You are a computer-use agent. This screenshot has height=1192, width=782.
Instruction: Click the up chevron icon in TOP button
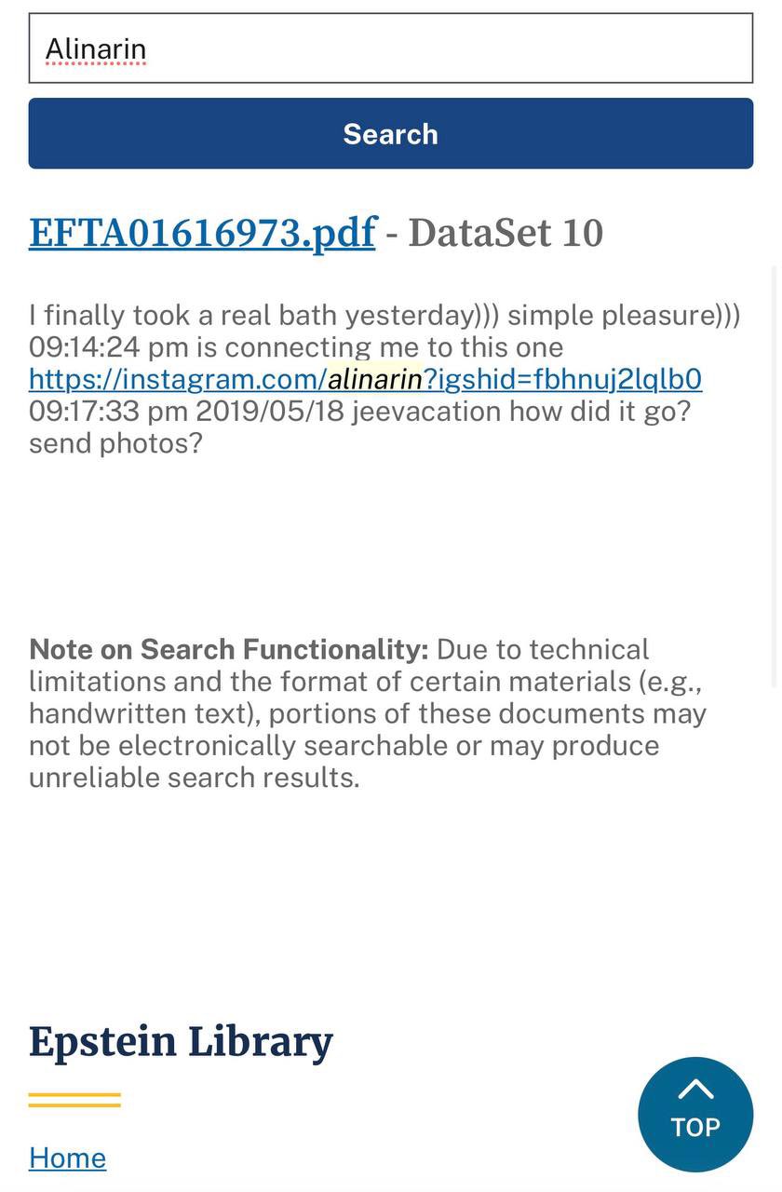pos(695,1089)
